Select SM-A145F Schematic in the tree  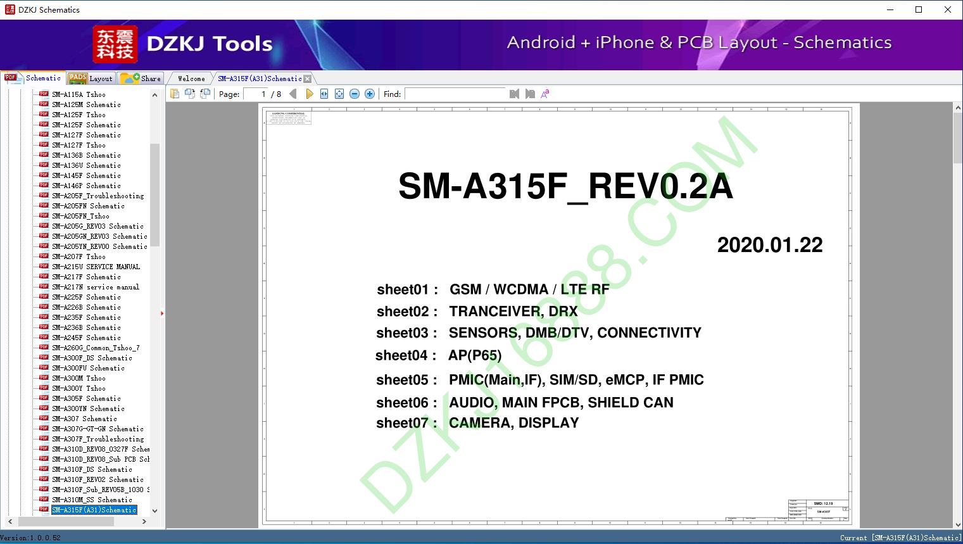86,175
